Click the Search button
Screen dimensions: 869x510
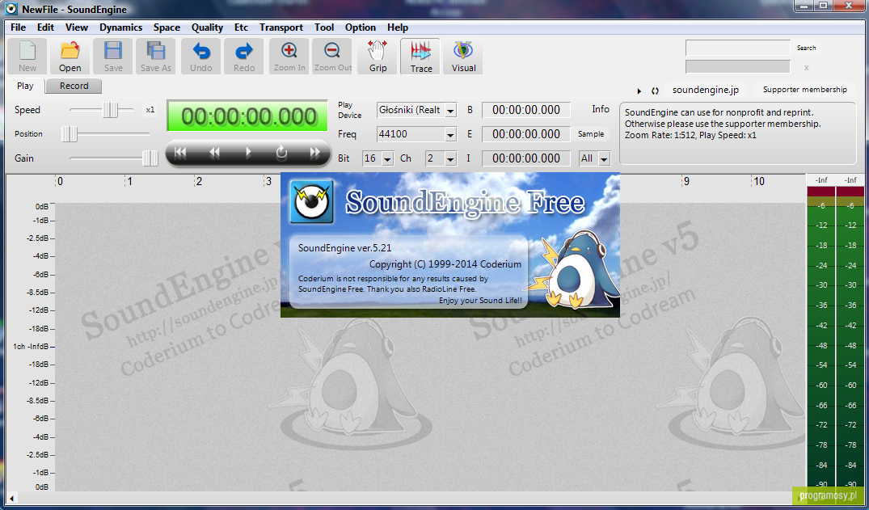click(807, 48)
